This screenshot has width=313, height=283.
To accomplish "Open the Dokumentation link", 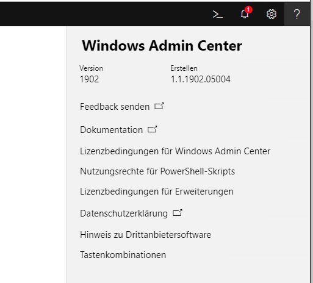I will point(111,130).
